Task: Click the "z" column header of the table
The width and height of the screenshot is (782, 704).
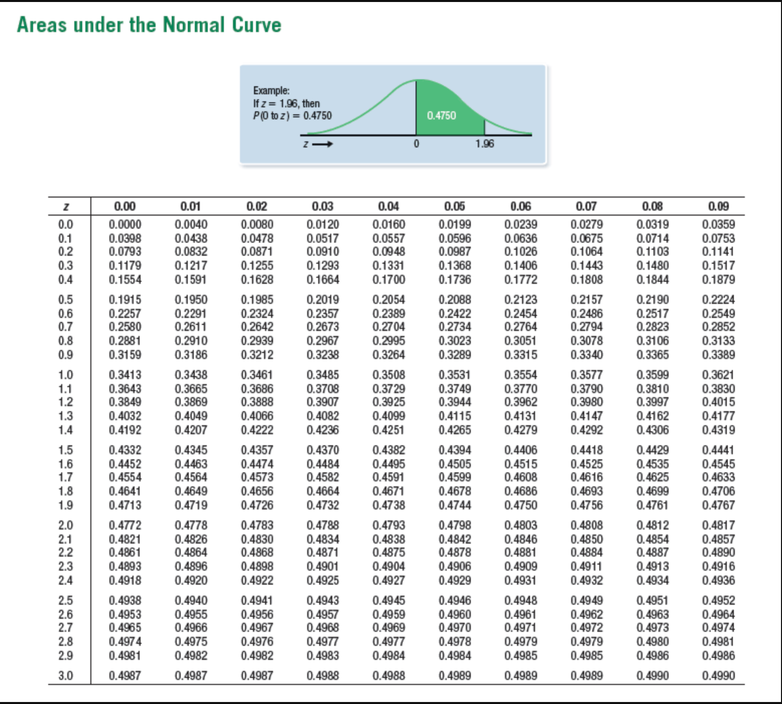Action: point(66,207)
